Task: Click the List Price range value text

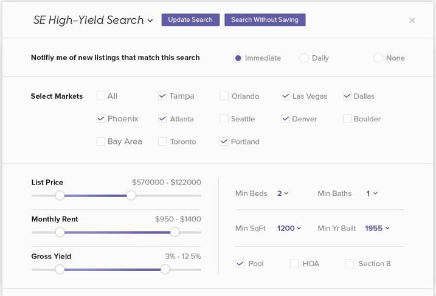Action: [x=166, y=182]
